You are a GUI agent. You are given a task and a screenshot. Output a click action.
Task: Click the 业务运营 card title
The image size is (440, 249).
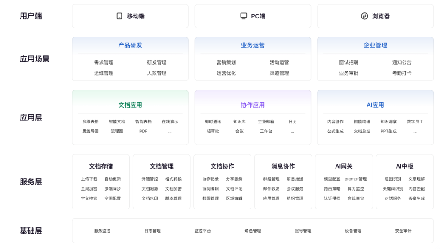tap(253, 45)
